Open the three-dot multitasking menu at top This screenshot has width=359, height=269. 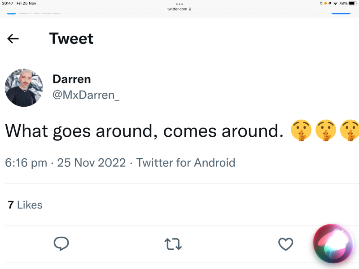(x=179, y=4)
